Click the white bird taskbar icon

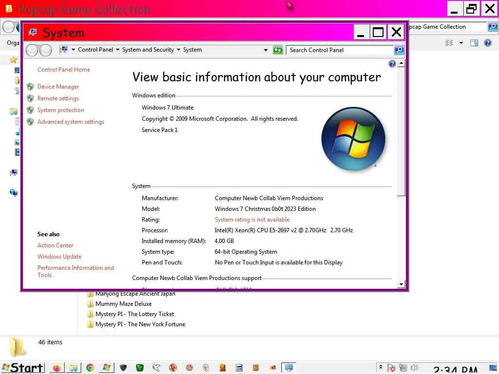(x=156, y=368)
